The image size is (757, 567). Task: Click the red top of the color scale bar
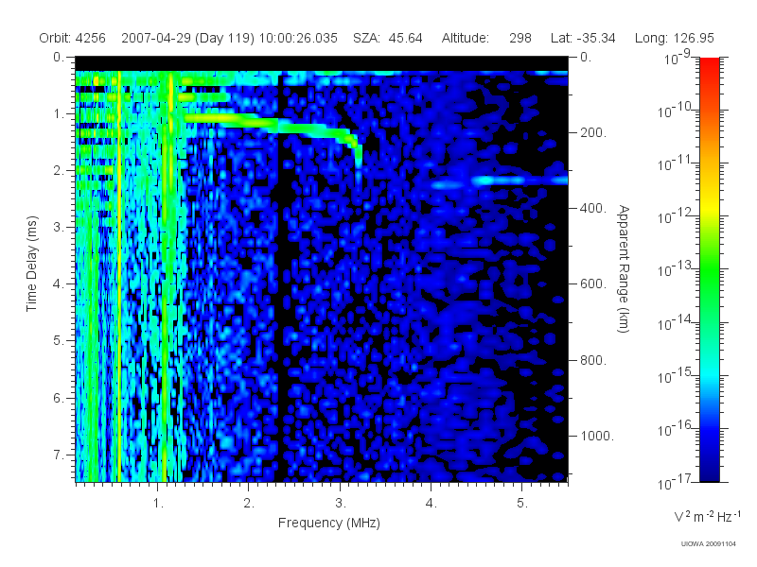(709, 67)
